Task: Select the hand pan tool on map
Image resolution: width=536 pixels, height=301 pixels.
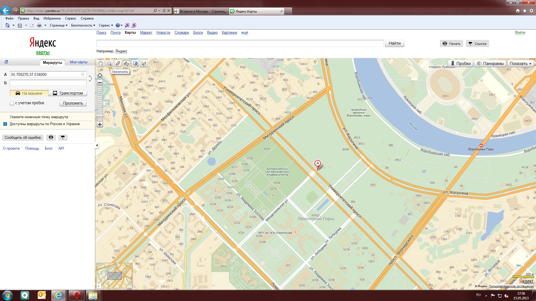Action: click(100, 64)
